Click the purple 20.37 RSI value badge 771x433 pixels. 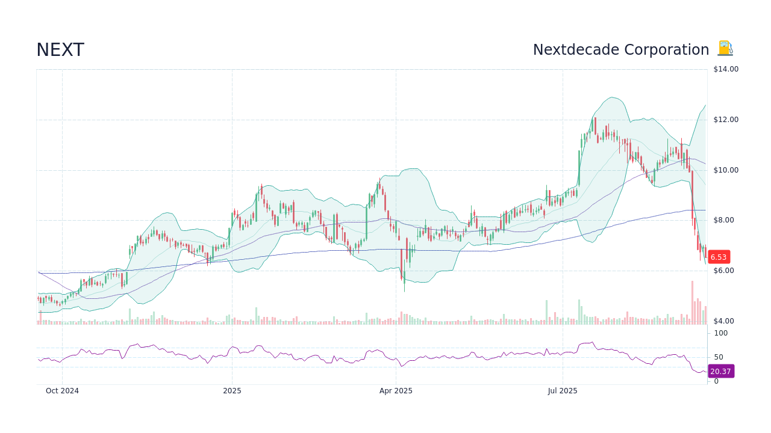[720, 371]
